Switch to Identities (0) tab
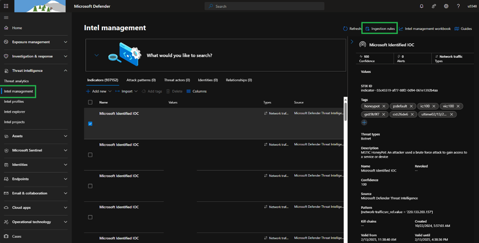The height and width of the screenshot is (243, 479). (208, 80)
